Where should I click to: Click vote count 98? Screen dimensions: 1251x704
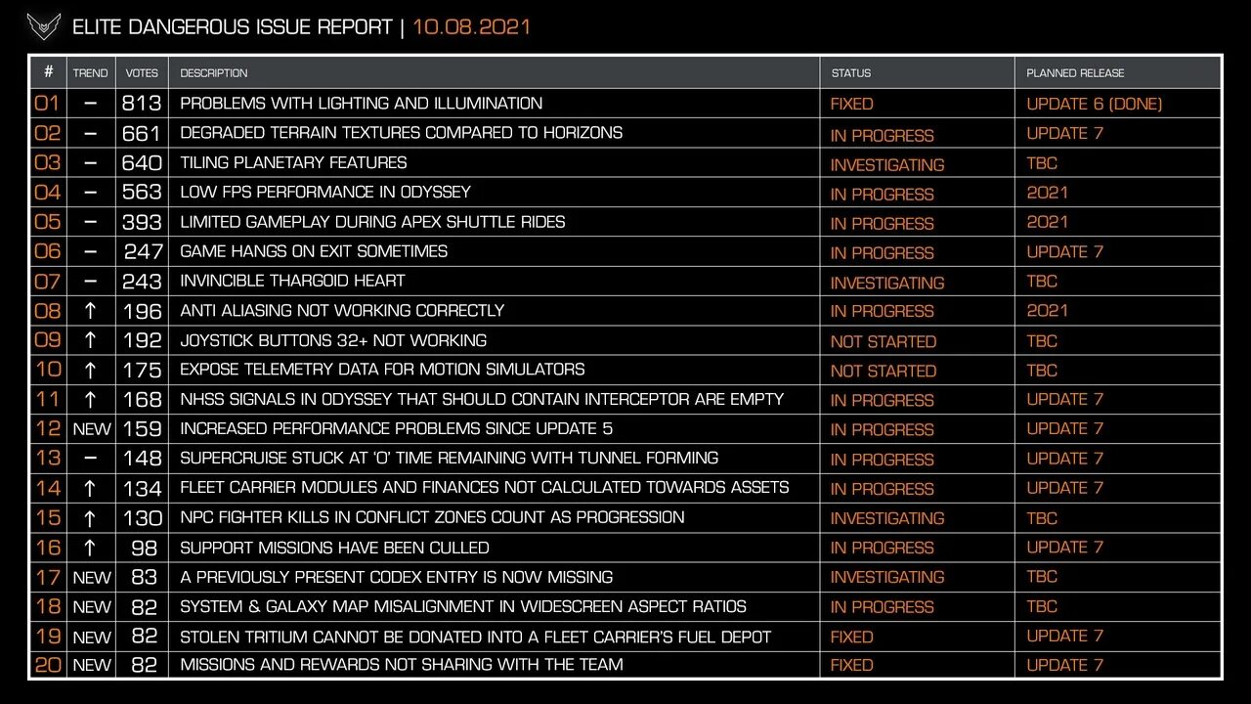click(x=145, y=548)
